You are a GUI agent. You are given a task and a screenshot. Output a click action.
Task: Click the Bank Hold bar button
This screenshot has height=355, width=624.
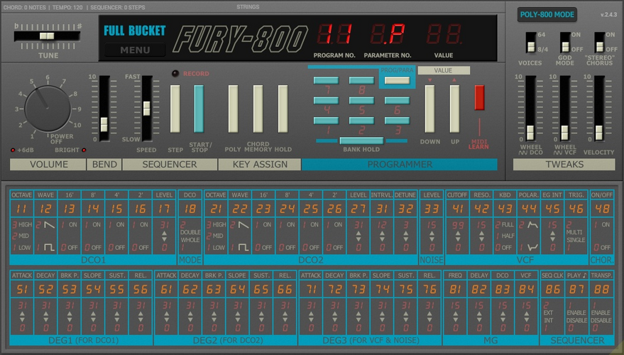[x=361, y=141]
